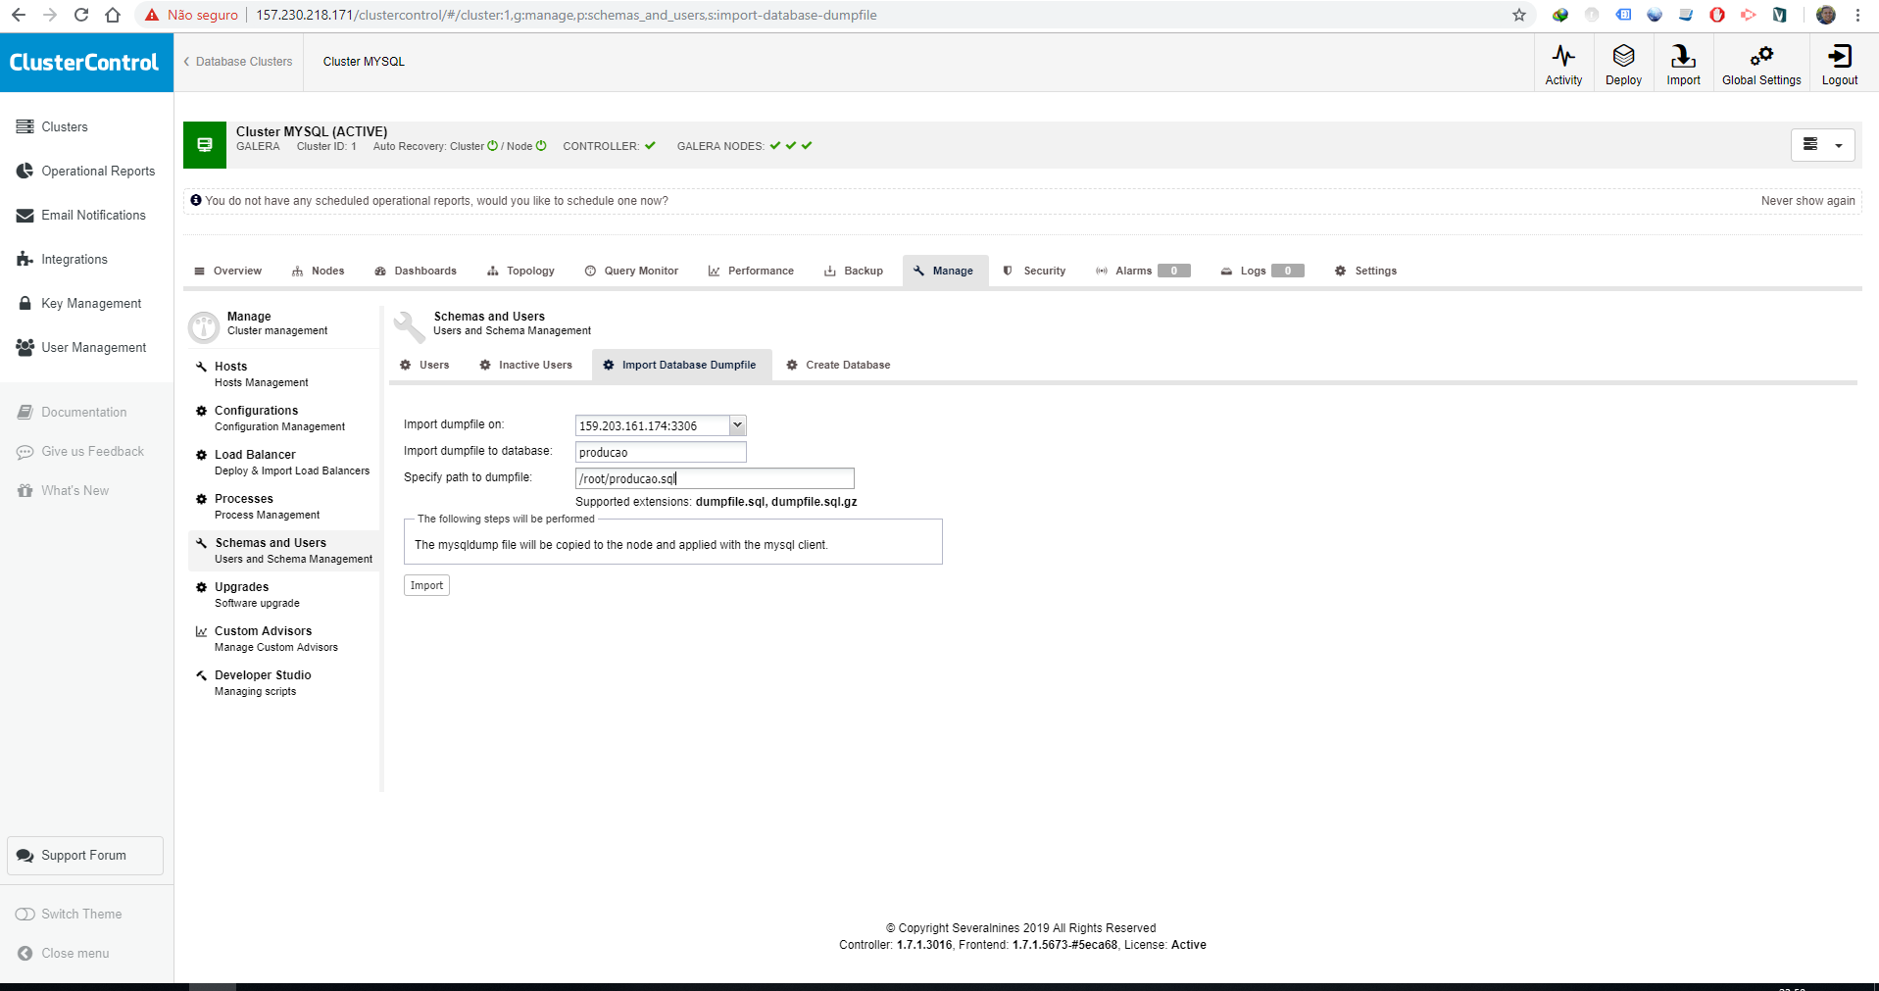Expand the Import dumpfile on node dropdown
Screen dimensions: 1879x991
(x=737, y=425)
